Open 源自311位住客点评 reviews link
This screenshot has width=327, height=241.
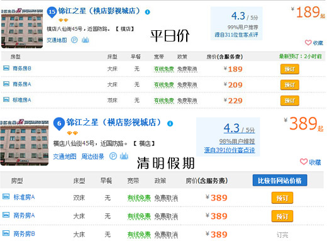click(x=236, y=35)
